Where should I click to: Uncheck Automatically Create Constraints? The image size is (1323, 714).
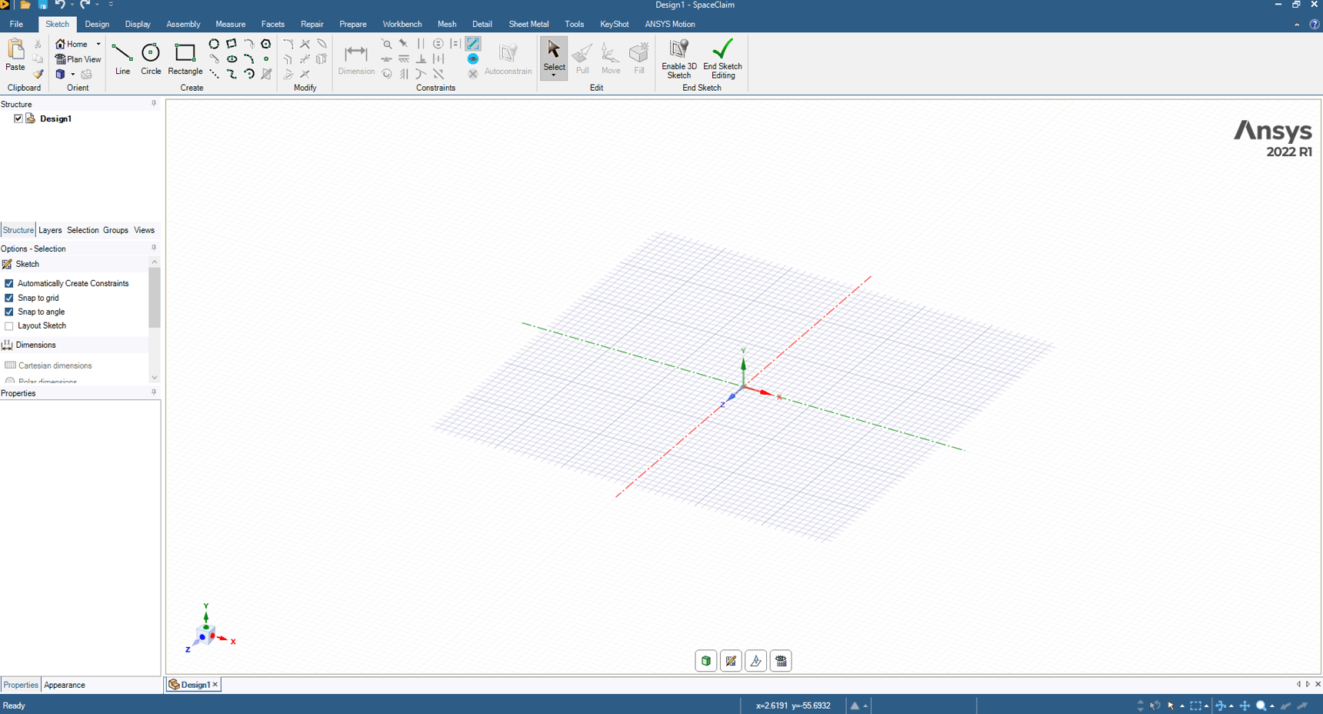click(x=9, y=284)
